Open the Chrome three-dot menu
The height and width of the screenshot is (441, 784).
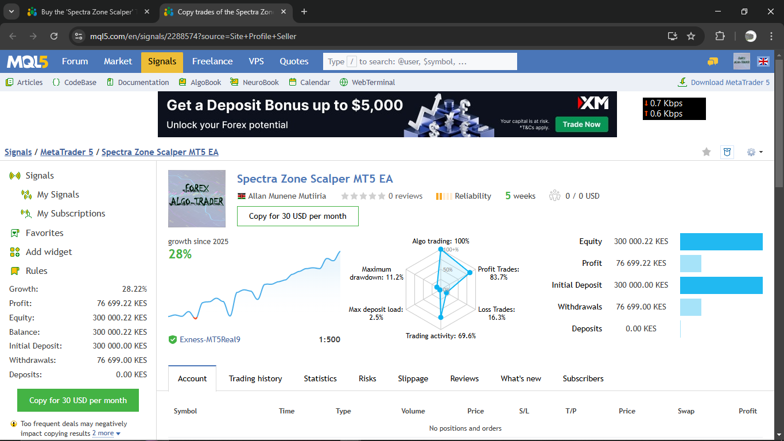tap(771, 36)
